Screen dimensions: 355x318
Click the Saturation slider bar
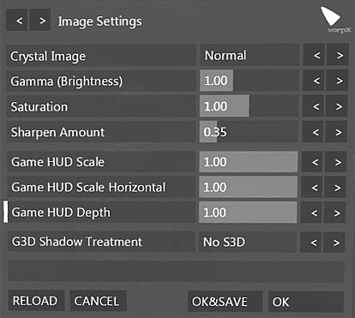[x=250, y=106]
